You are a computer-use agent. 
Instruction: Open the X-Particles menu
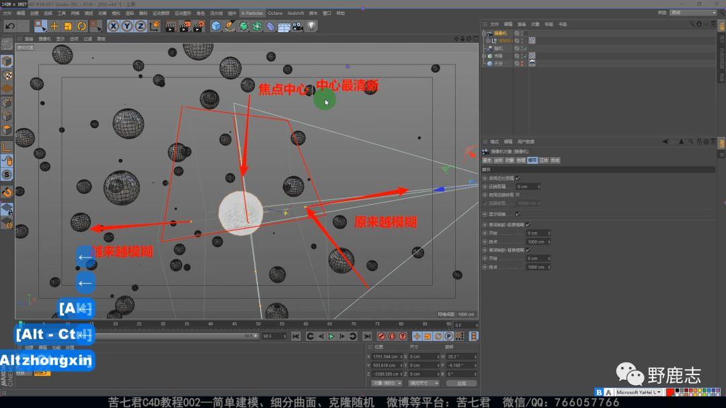point(252,13)
